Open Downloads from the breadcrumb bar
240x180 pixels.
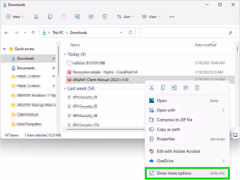(x=79, y=33)
